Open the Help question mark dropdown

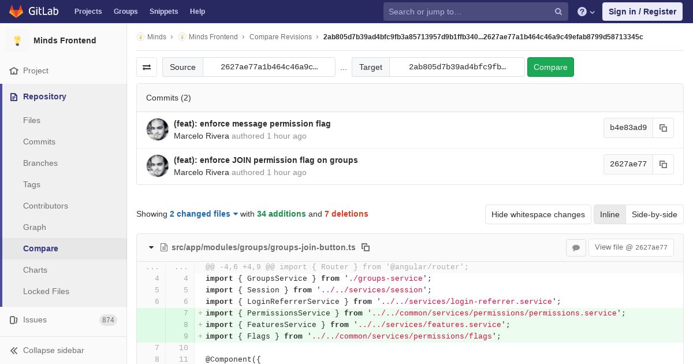[586, 12]
